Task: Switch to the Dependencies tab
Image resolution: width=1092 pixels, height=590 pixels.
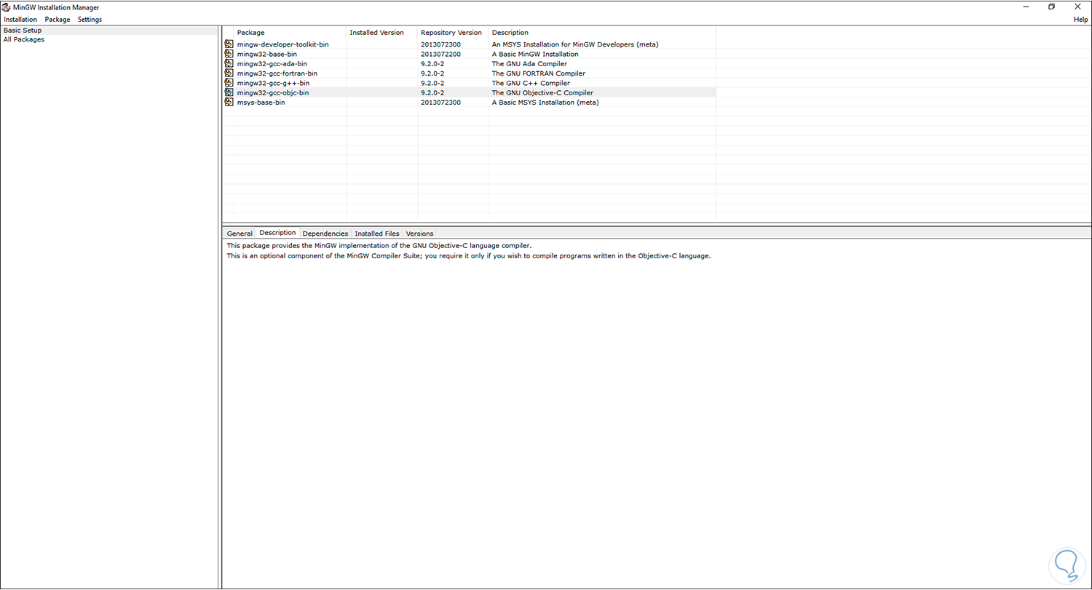Action: 325,234
